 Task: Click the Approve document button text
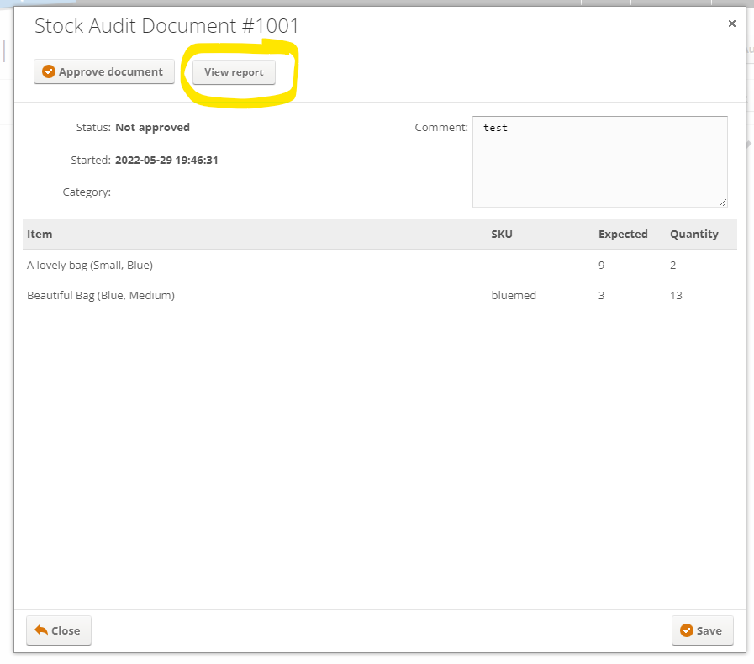click(x=111, y=71)
